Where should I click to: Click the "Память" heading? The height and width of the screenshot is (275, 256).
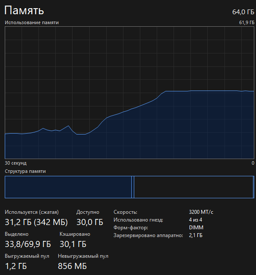(x=24, y=10)
